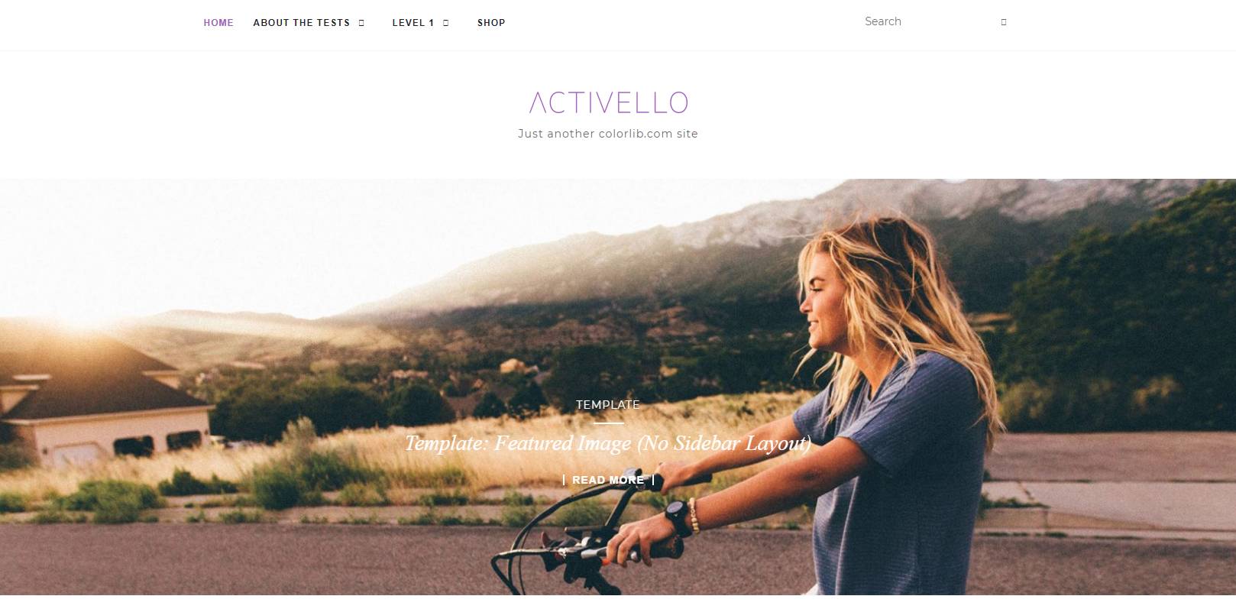Screen dimensions: 1236x609
Task: Click the 'Just another colorlib.com site' tagline
Action: (x=608, y=134)
